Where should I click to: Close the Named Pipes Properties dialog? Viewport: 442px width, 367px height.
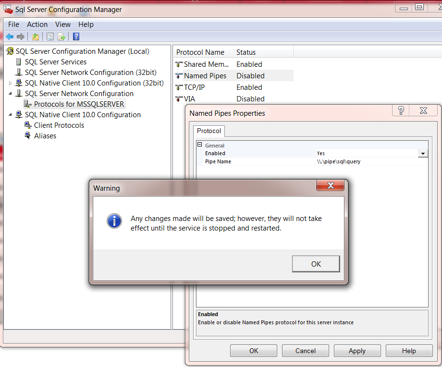[x=423, y=110]
